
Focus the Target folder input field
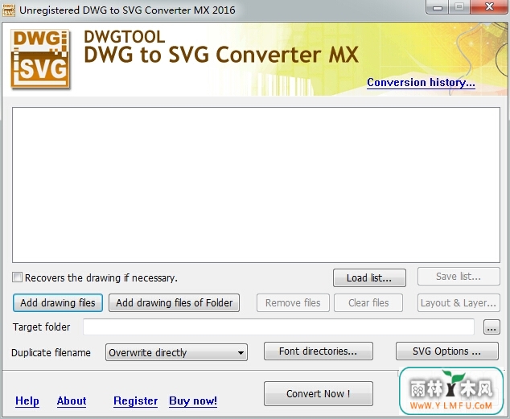click(278, 327)
